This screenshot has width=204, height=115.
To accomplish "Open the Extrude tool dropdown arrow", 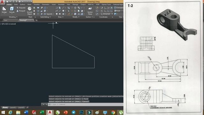I will point(12,13).
